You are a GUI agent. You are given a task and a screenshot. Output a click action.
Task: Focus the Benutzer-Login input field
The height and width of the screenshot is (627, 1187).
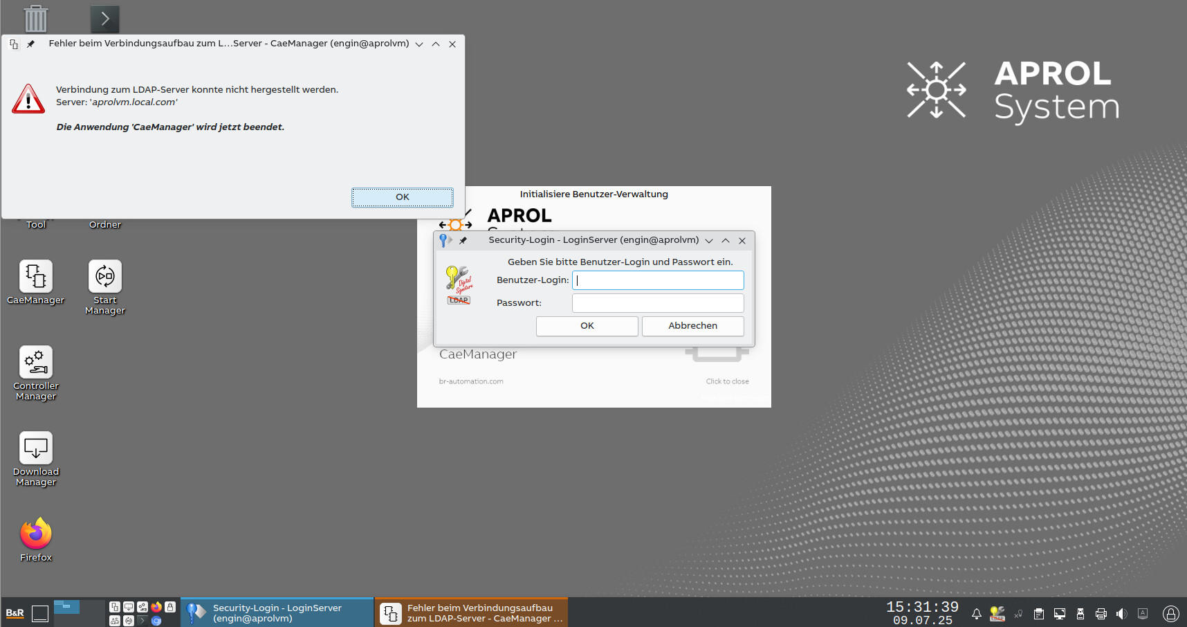(x=658, y=280)
